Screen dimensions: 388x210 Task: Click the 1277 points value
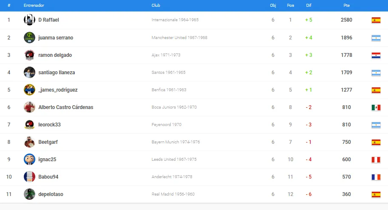point(346,90)
